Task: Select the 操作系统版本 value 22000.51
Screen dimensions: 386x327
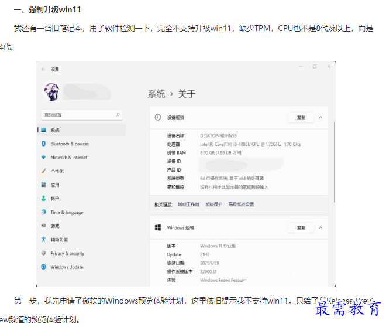Action: pos(208,271)
